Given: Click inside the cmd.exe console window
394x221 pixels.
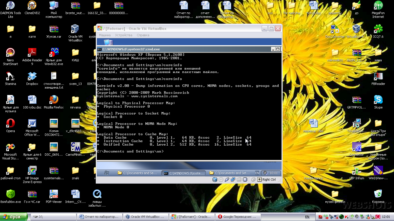Looking at the screenshot, I should pos(187,115).
